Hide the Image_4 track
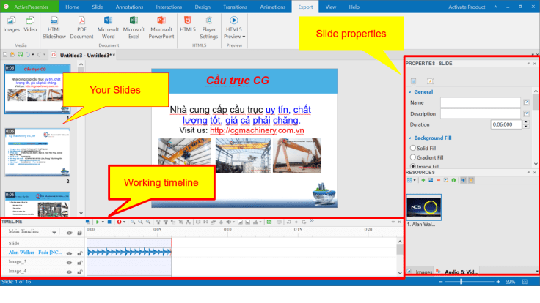Screen dimensions: 540x303 69,272
